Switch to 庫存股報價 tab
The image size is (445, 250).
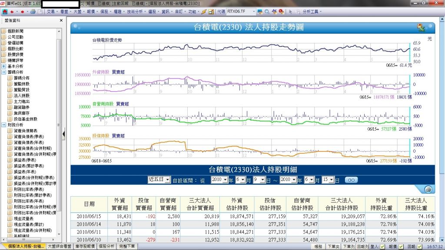point(85,247)
